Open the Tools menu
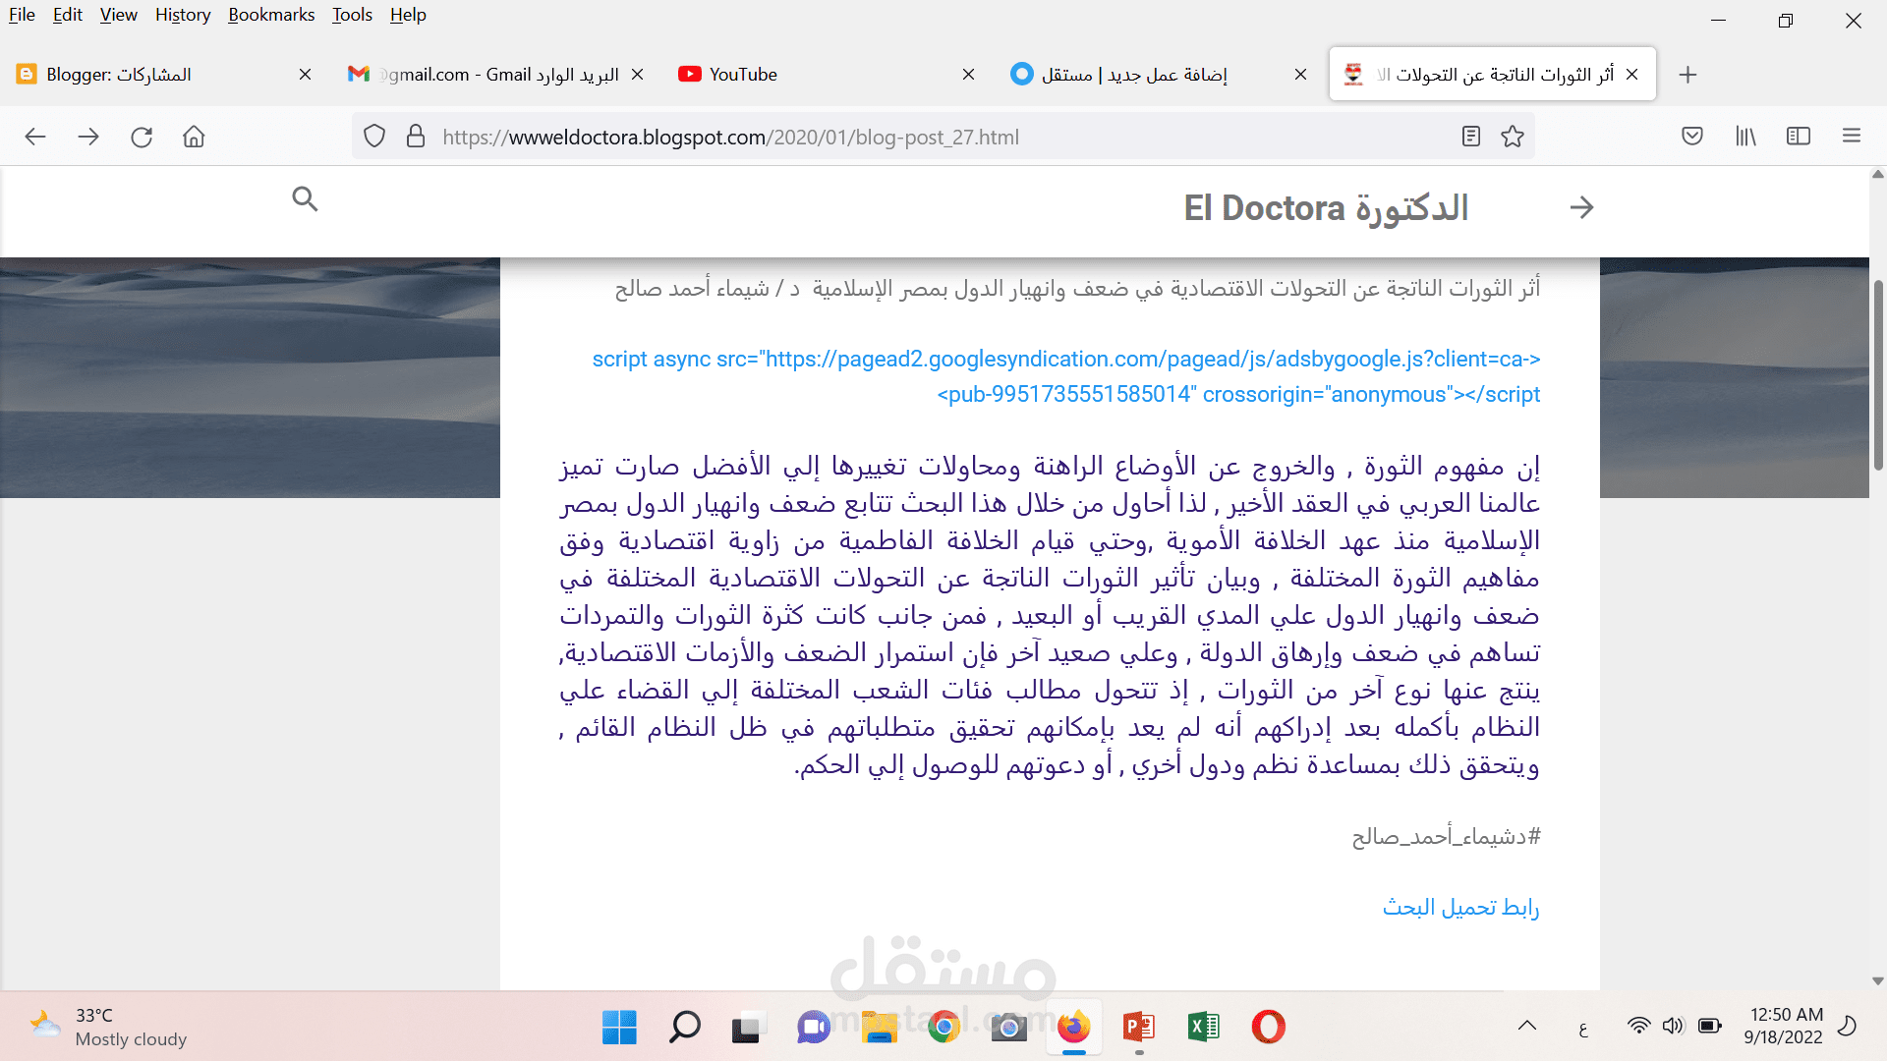The image size is (1887, 1061). [x=352, y=15]
